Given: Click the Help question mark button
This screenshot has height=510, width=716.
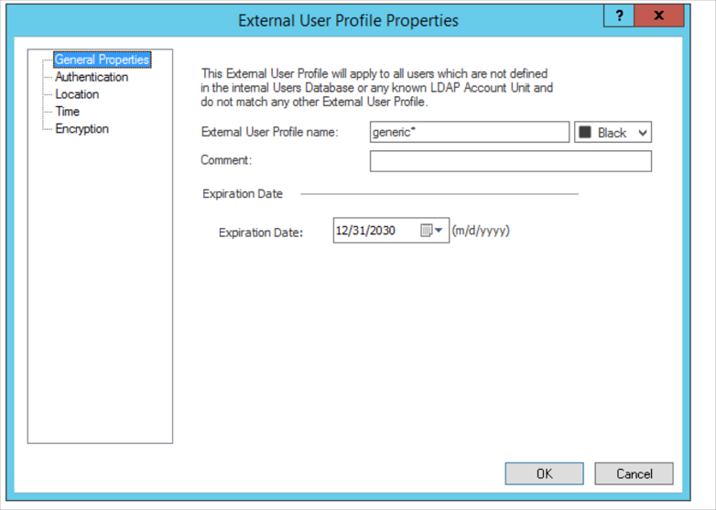Looking at the screenshot, I should click(x=619, y=17).
